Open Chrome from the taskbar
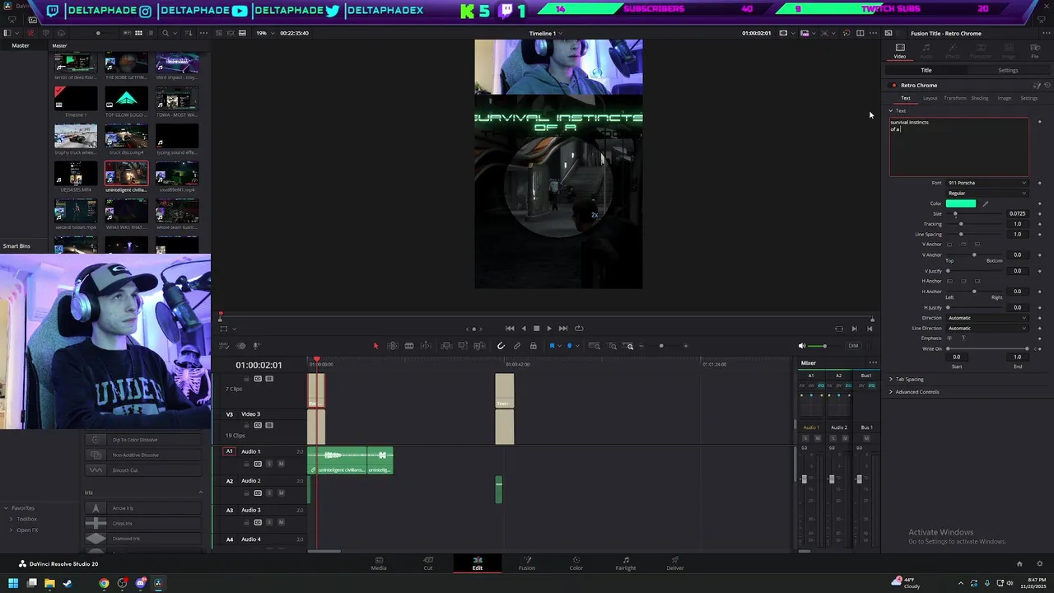This screenshot has height=593, width=1054. pyautogui.click(x=104, y=583)
